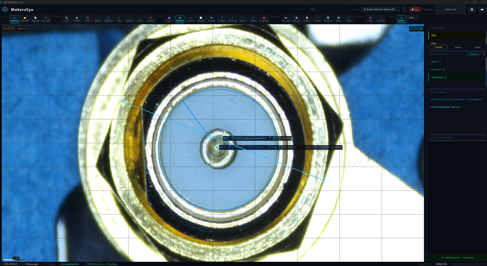
Task: Open the Kalib. calibration tool
Action: (169, 19)
